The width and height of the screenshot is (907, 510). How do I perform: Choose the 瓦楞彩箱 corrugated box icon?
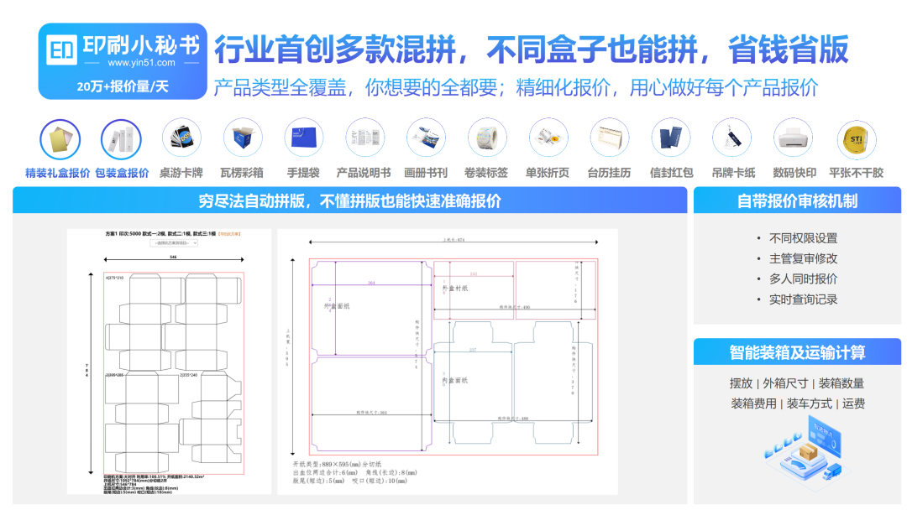pos(244,139)
